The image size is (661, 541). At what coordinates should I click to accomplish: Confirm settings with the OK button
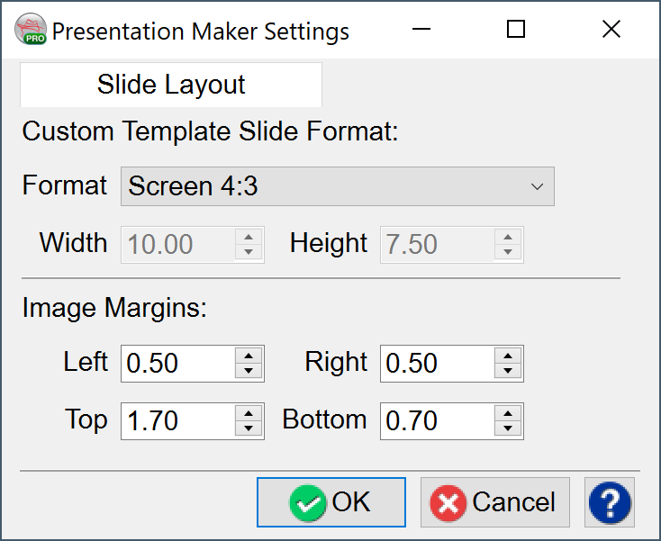[x=331, y=501]
